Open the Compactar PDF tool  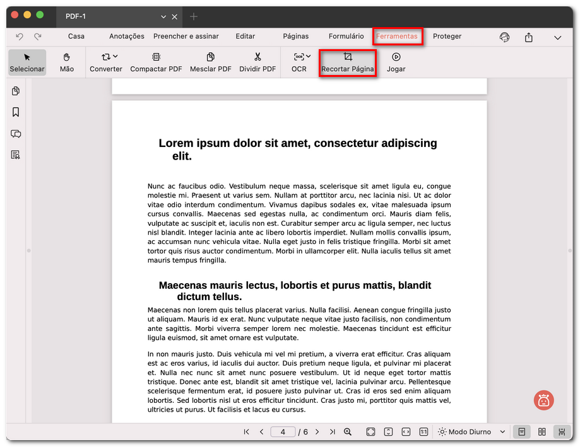point(156,62)
